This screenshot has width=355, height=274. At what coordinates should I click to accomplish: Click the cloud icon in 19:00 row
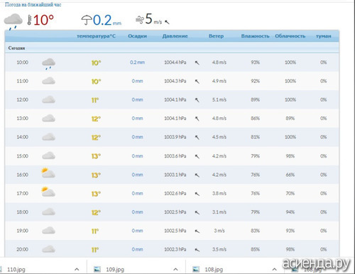(x=48, y=231)
